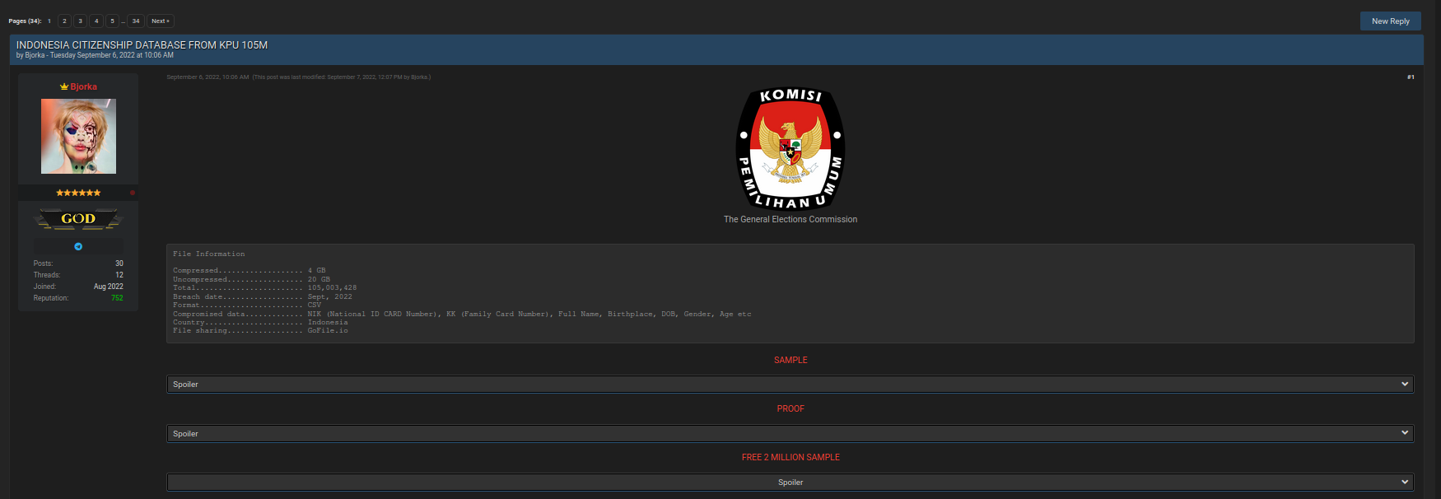Go to page 2 of the thread

[64, 21]
